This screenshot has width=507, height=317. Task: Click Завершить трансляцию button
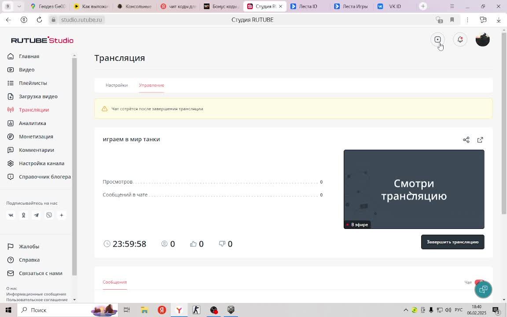[452, 242]
